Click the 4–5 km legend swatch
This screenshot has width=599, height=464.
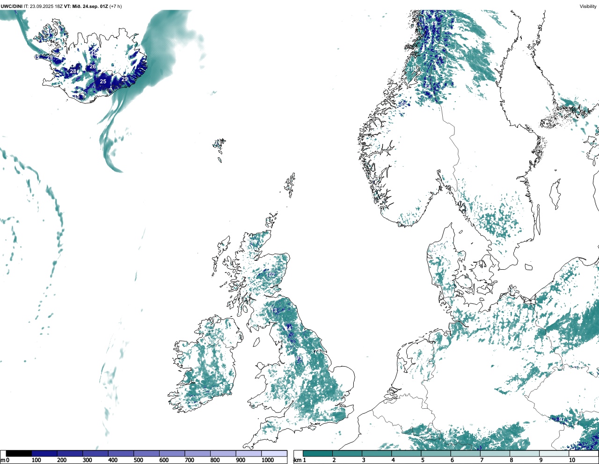point(406,454)
